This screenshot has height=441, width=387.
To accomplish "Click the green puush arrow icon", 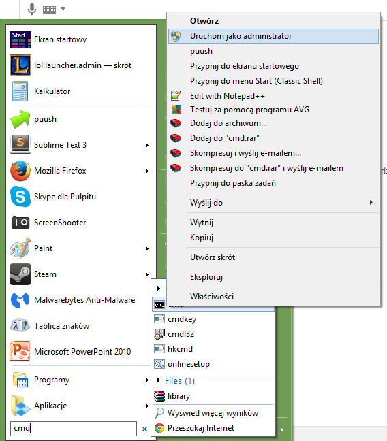I will [x=20, y=119].
